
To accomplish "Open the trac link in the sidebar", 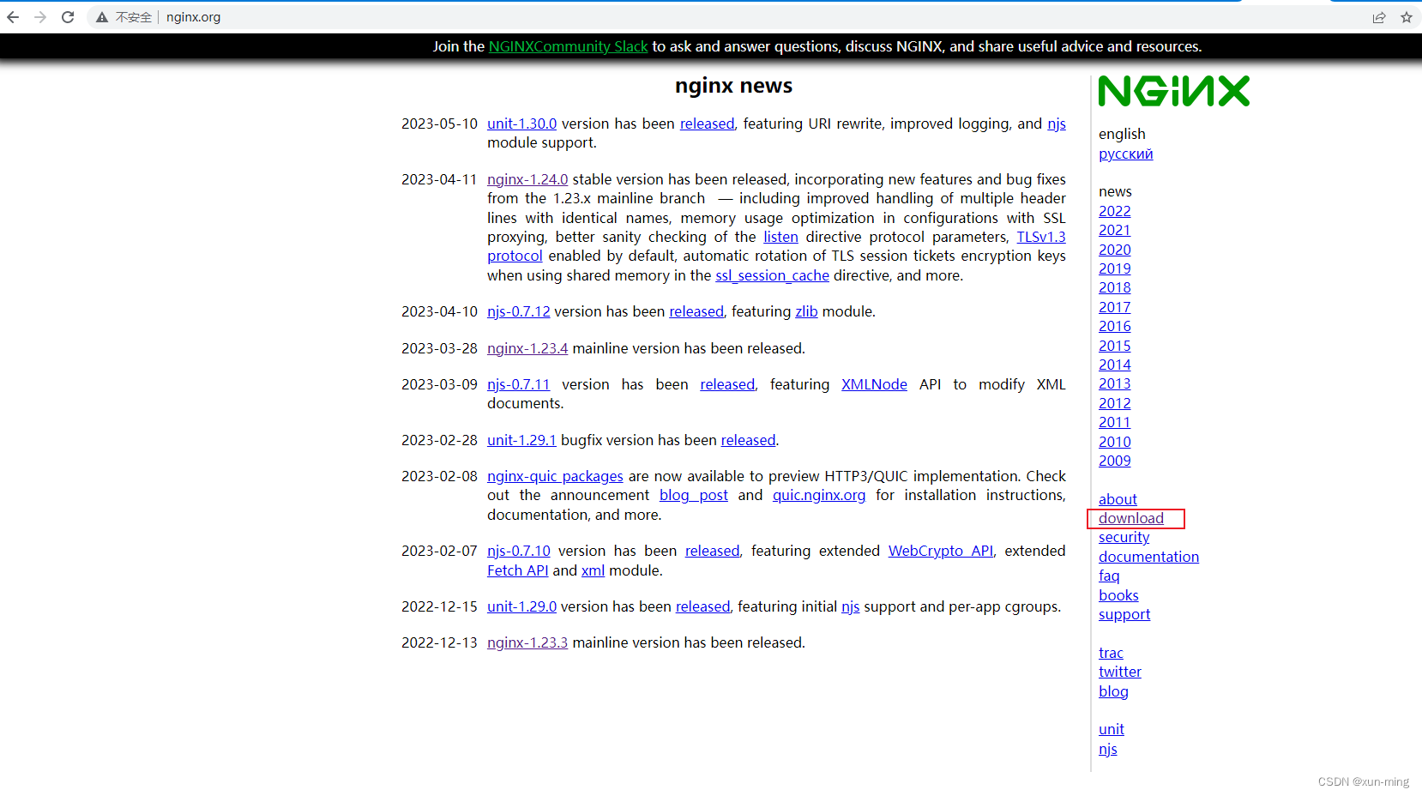I will click(1111, 653).
